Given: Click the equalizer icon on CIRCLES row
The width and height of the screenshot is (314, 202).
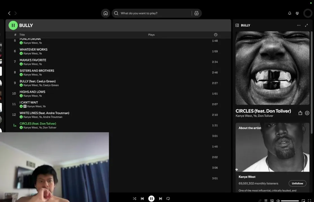Looking at the screenshot, I should (x=15, y=125).
